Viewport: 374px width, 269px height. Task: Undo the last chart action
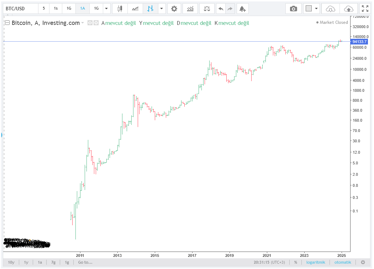(x=221, y=9)
